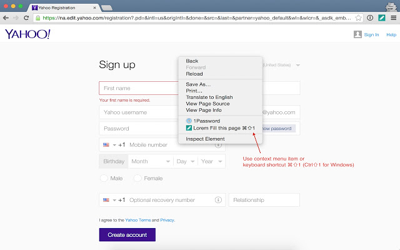The height and width of the screenshot is (250, 400).
Task: Open the United States language dropdown
Action: (282, 65)
